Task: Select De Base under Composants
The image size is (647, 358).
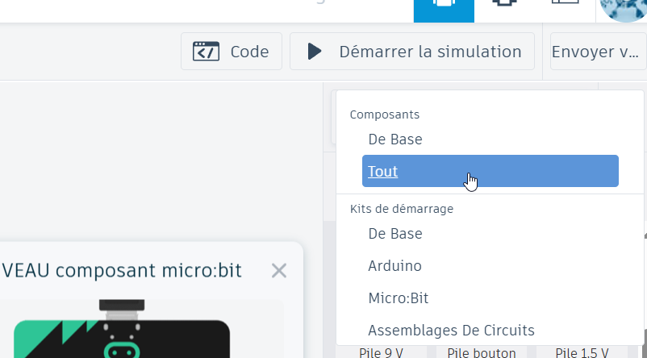Action: click(395, 139)
